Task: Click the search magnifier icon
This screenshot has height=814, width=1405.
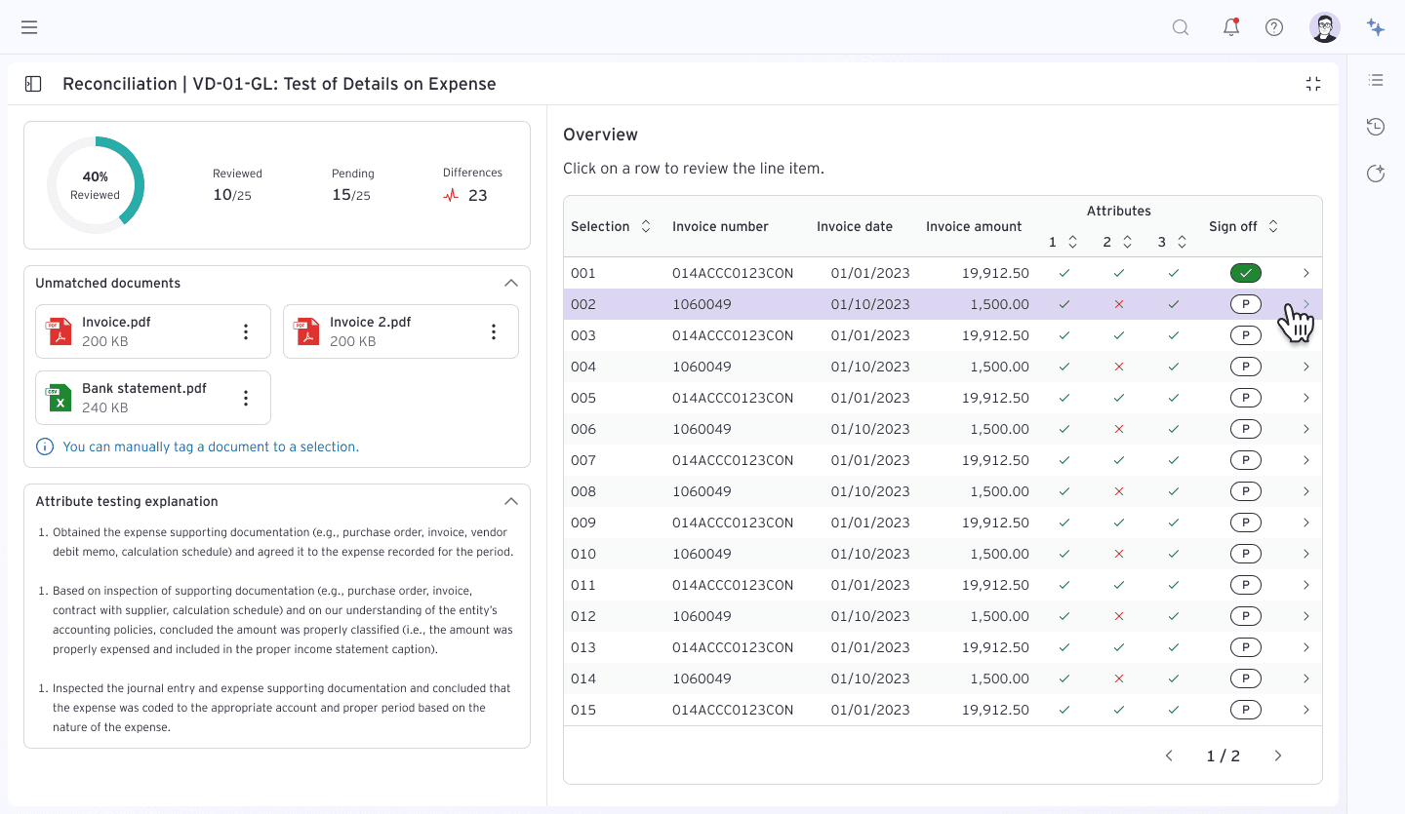Action: point(1181,27)
